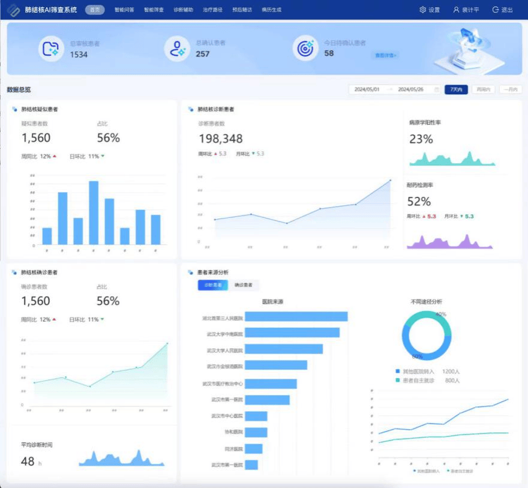Open 设置 via the gear icon
The width and height of the screenshot is (528, 488).
pos(423,10)
